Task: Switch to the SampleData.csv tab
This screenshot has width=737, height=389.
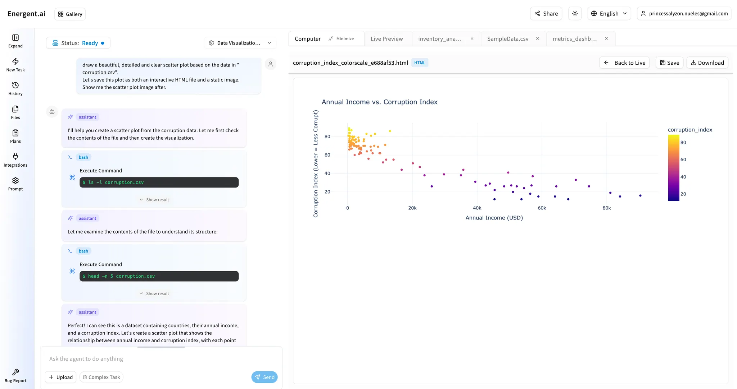Action: click(x=507, y=38)
